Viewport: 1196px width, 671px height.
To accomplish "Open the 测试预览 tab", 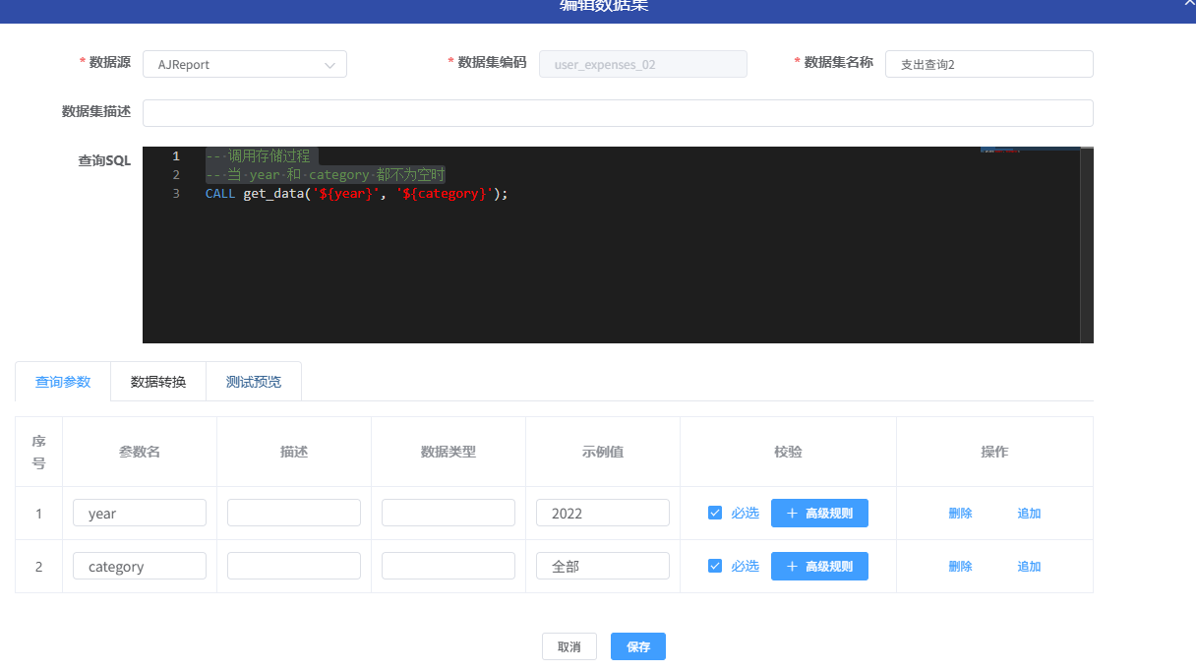I will (254, 382).
